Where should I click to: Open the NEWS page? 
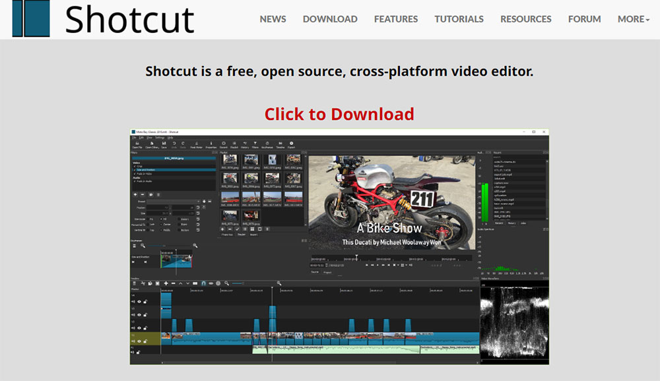pyautogui.click(x=273, y=19)
